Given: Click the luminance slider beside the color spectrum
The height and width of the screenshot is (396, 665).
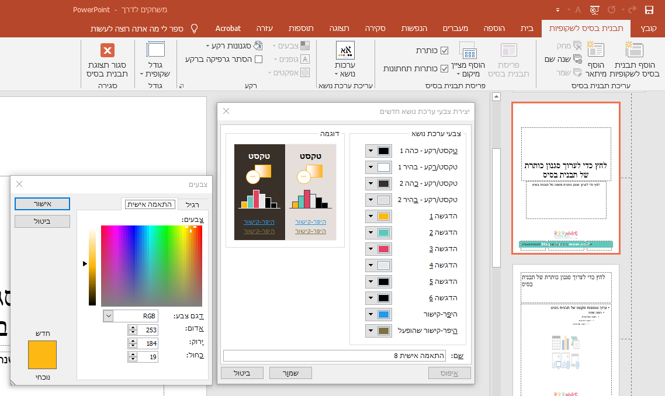Looking at the screenshot, I should click(x=92, y=266).
